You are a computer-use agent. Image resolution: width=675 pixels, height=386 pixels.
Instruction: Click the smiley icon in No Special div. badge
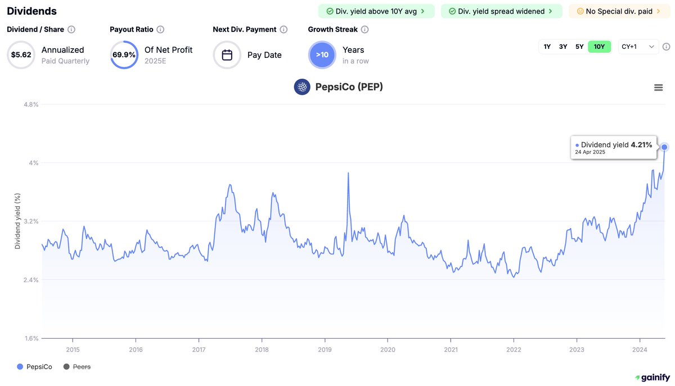coord(580,11)
